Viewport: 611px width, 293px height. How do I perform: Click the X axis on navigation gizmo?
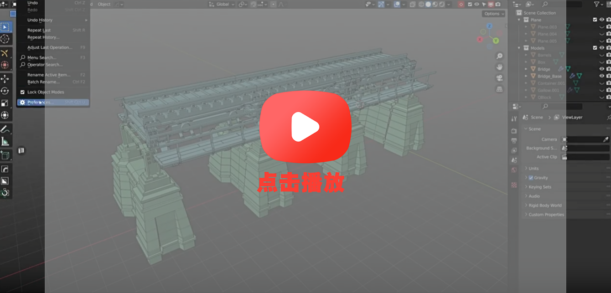(x=480, y=40)
